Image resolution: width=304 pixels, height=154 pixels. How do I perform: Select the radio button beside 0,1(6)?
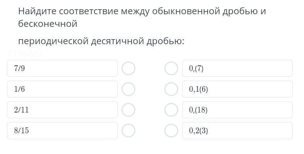click(171, 89)
